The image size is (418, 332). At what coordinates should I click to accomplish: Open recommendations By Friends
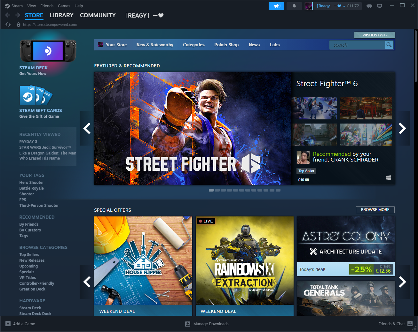pos(29,224)
